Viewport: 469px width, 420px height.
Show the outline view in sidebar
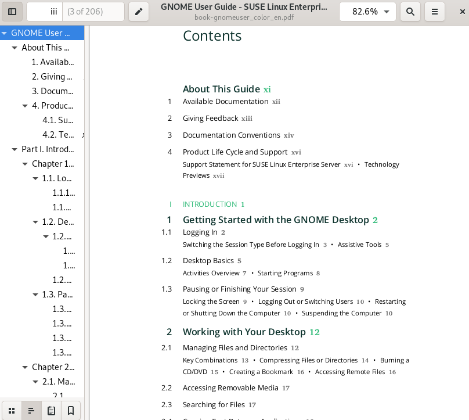point(31,410)
